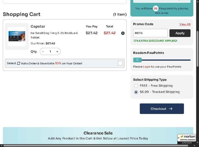
Task: Proceed with the Checkout button
Action: click(162, 109)
